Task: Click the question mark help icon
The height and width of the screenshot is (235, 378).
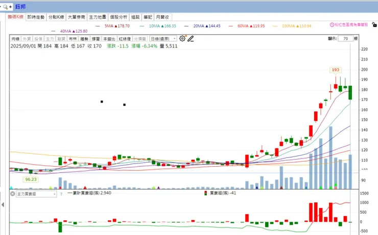Action: [61, 194]
